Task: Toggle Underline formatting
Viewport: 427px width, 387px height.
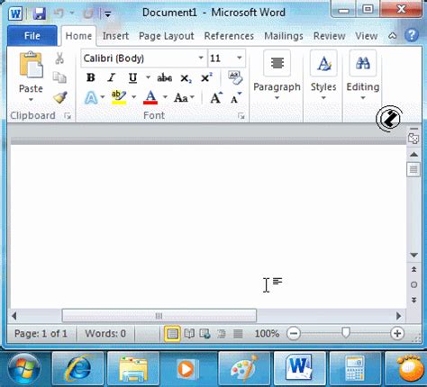Action: click(x=132, y=78)
